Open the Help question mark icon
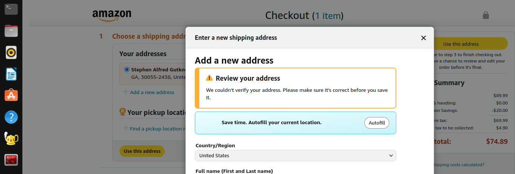This screenshot has height=174, width=515. [11, 117]
